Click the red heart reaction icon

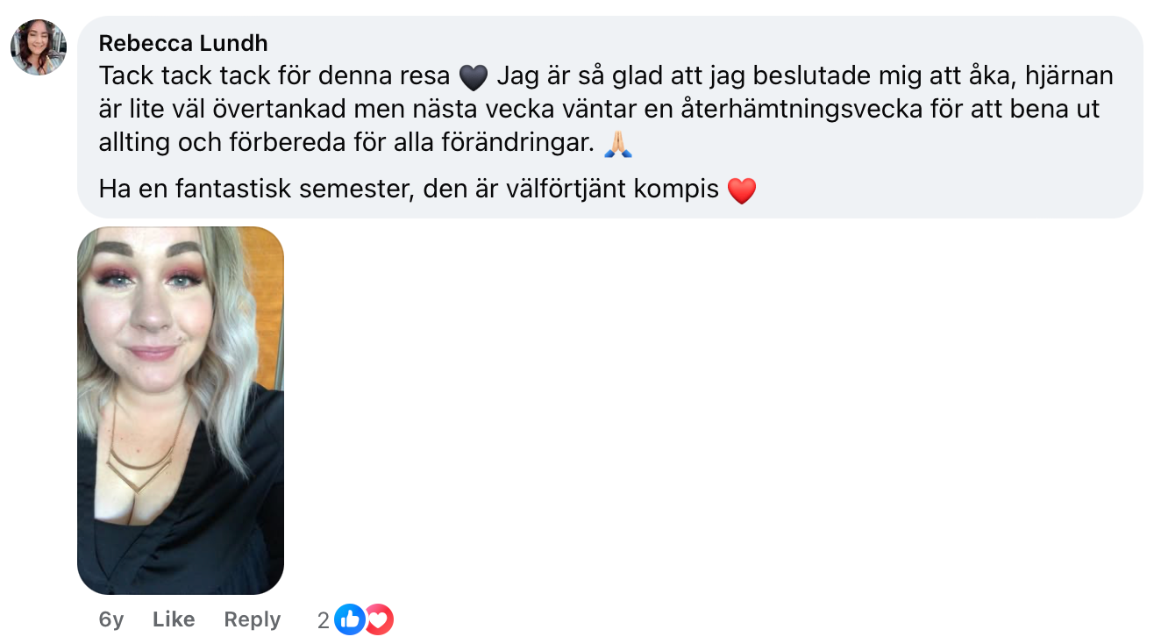pyautogui.click(x=379, y=620)
